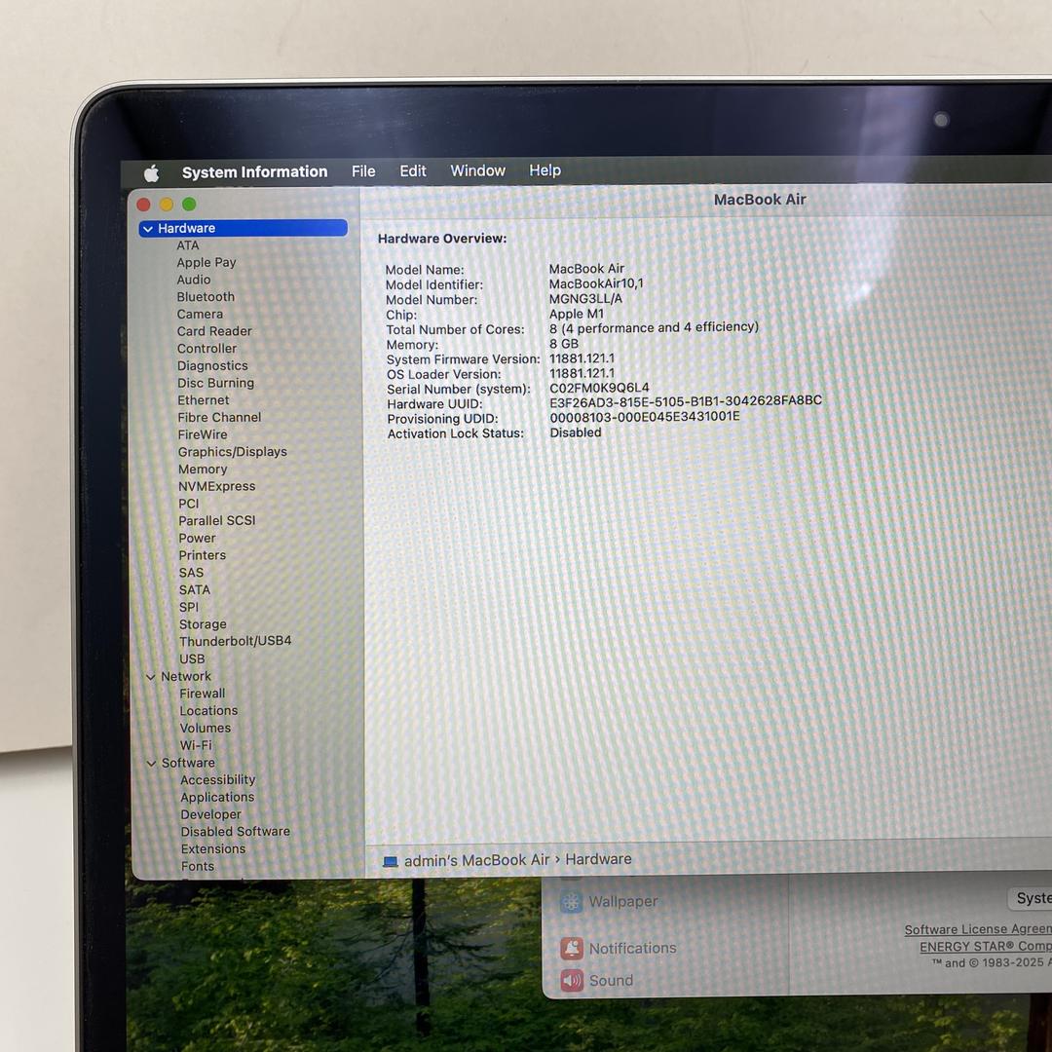Select Controller in the sidebar
The height and width of the screenshot is (1052, 1052).
click(x=207, y=349)
